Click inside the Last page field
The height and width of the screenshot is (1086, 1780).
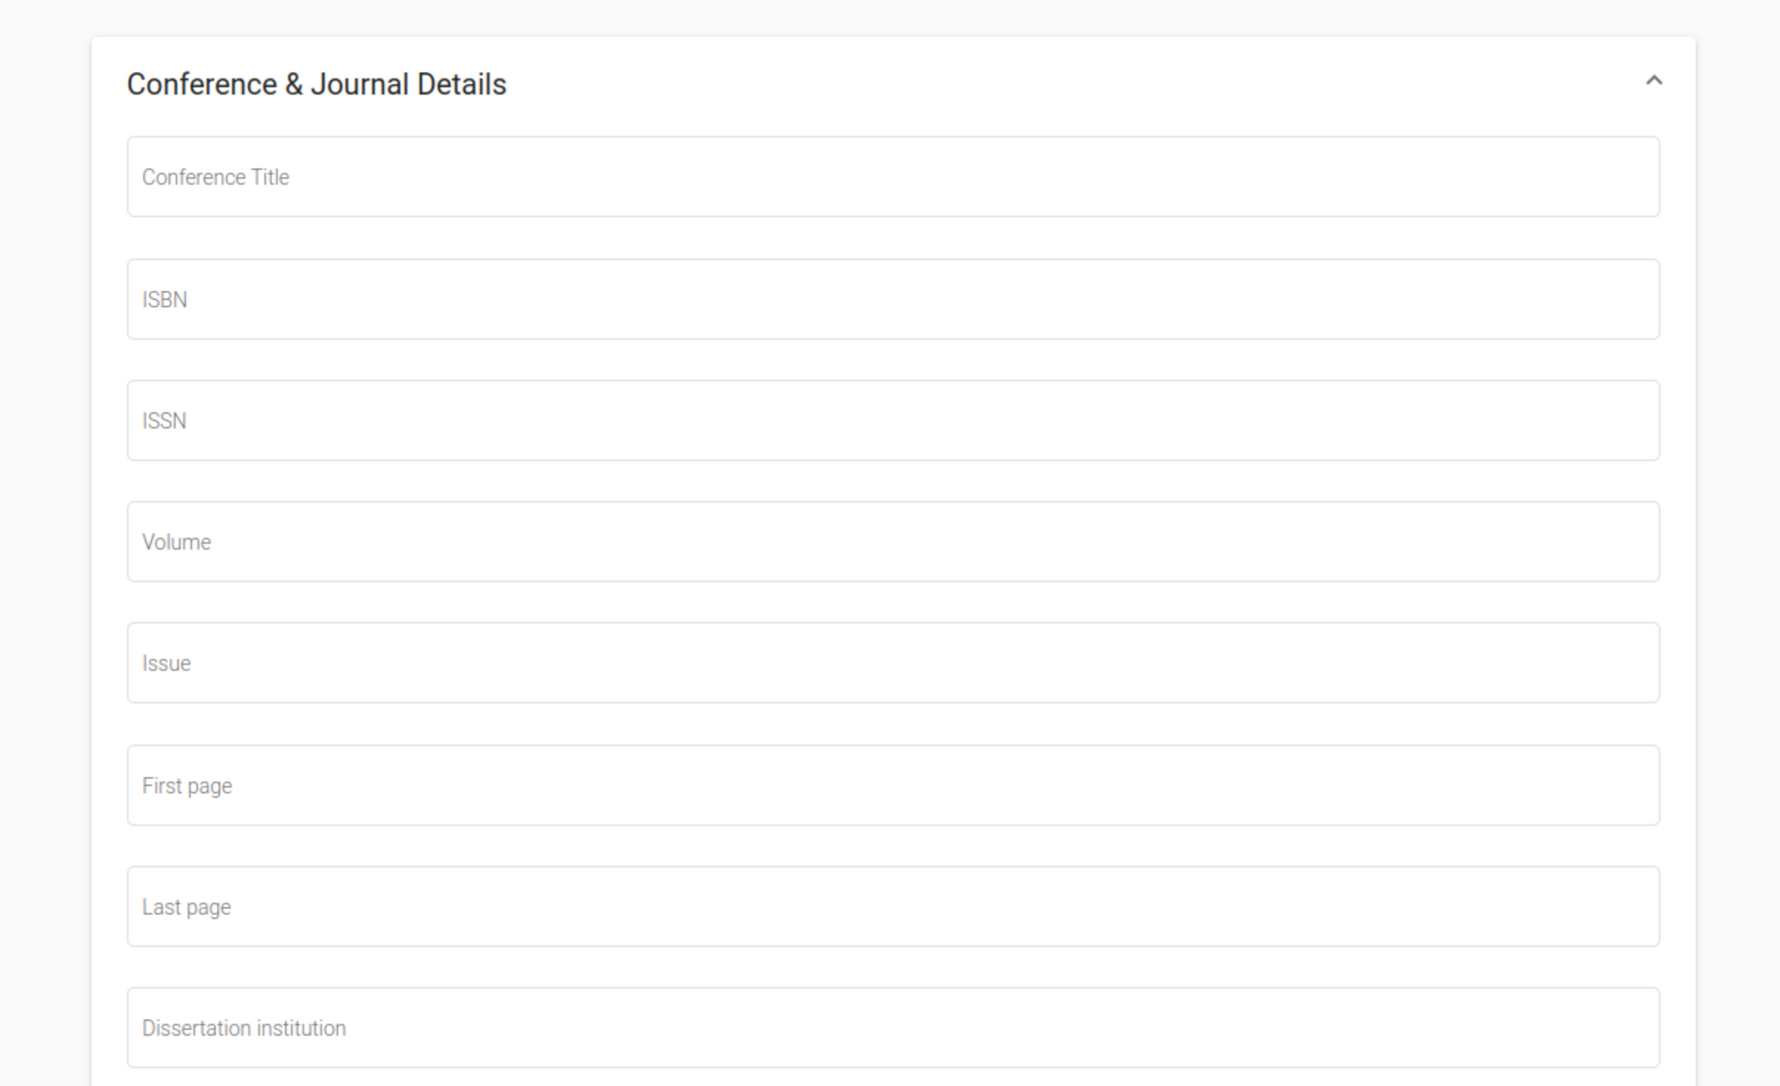(x=893, y=906)
